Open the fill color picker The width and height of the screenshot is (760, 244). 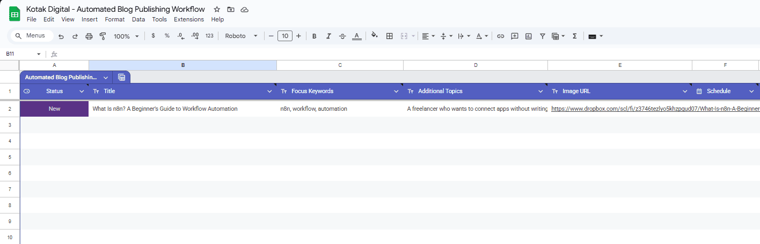(375, 36)
